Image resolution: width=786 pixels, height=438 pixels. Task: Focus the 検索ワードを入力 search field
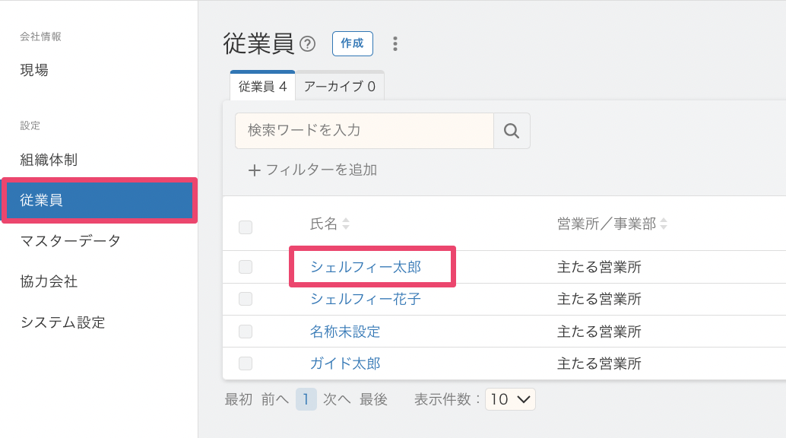(364, 131)
